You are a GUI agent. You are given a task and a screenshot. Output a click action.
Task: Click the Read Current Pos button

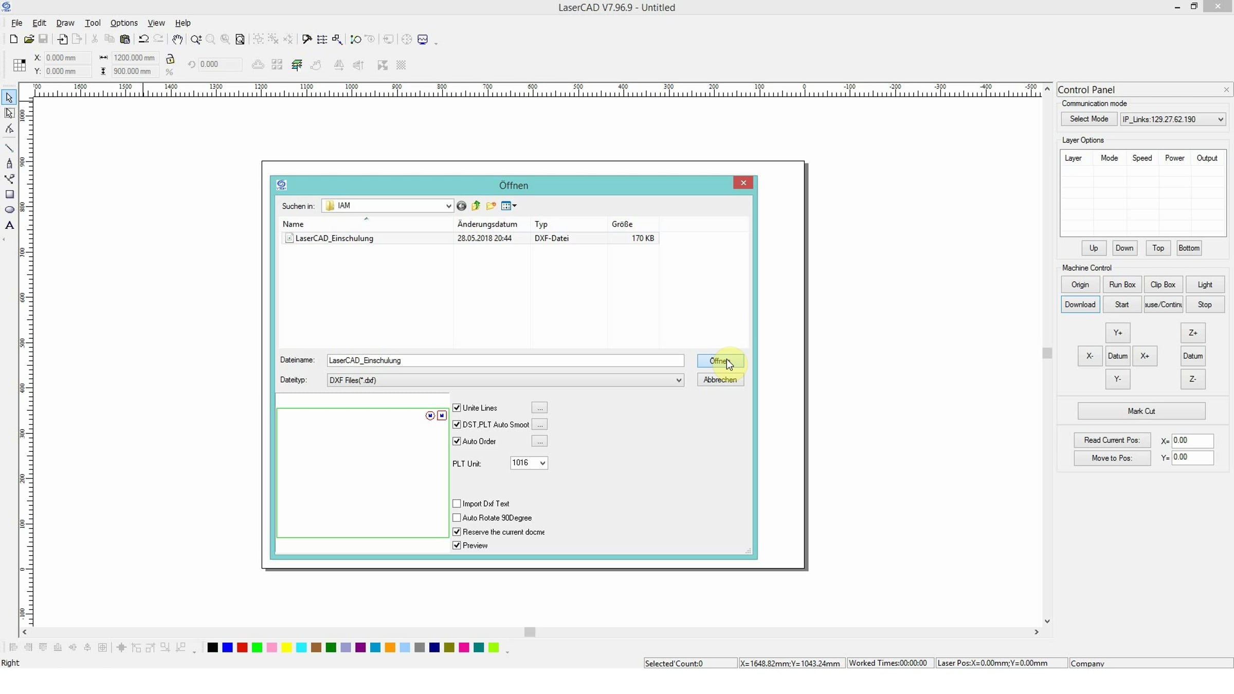pyautogui.click(x=1112, y=440)
